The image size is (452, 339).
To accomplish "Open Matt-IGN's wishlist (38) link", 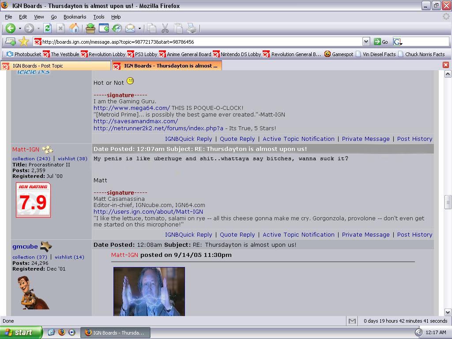I will coord(72,158).
